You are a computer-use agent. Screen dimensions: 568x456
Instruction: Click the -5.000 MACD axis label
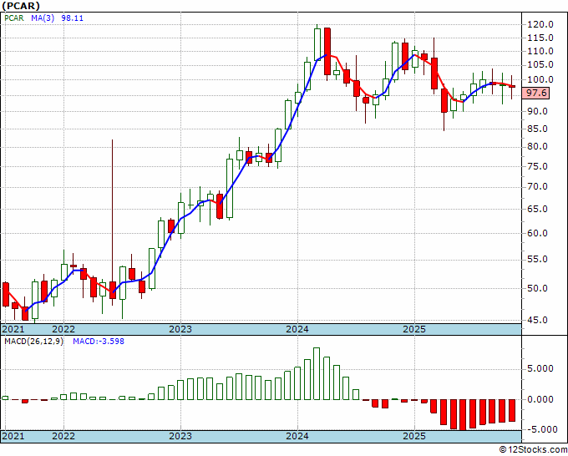tap(540, 429)
